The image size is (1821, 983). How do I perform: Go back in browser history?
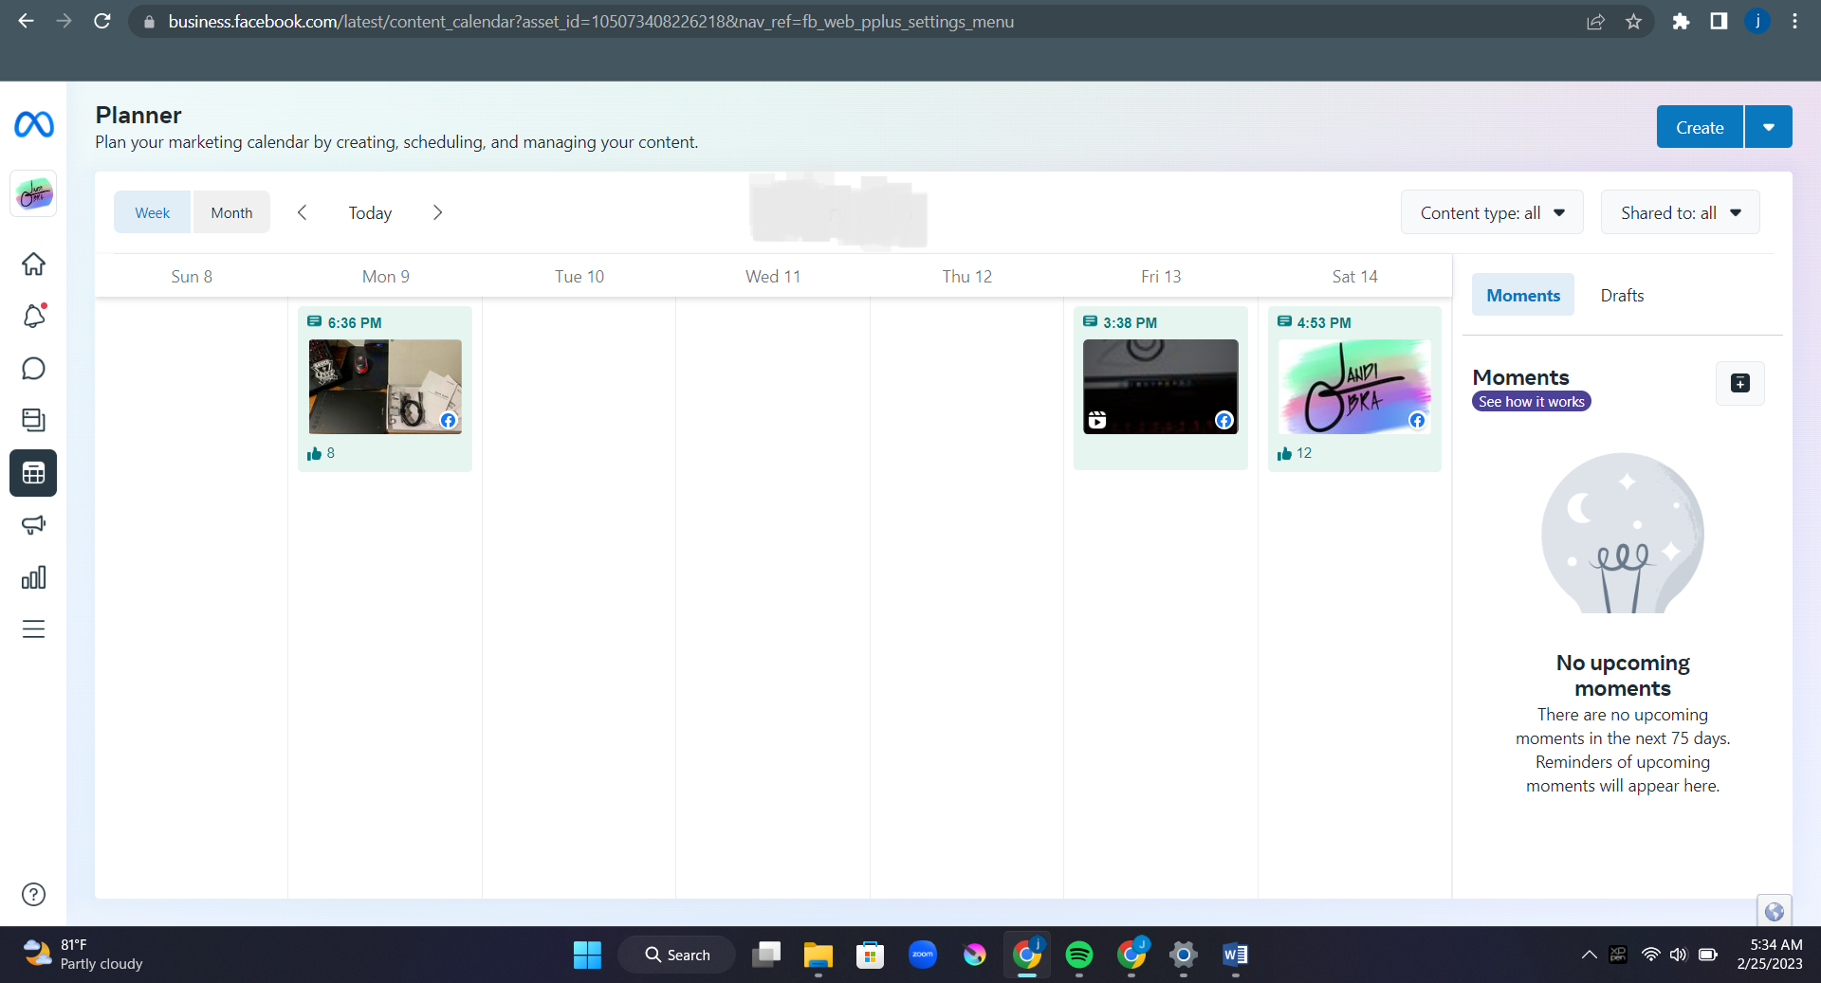pyautogui.click(x=26, y=21)
